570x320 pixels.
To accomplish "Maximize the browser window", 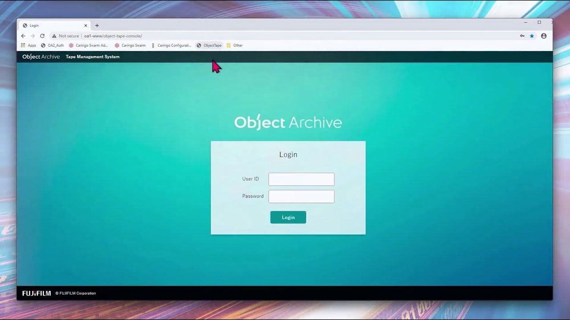I will pos(539,22).
